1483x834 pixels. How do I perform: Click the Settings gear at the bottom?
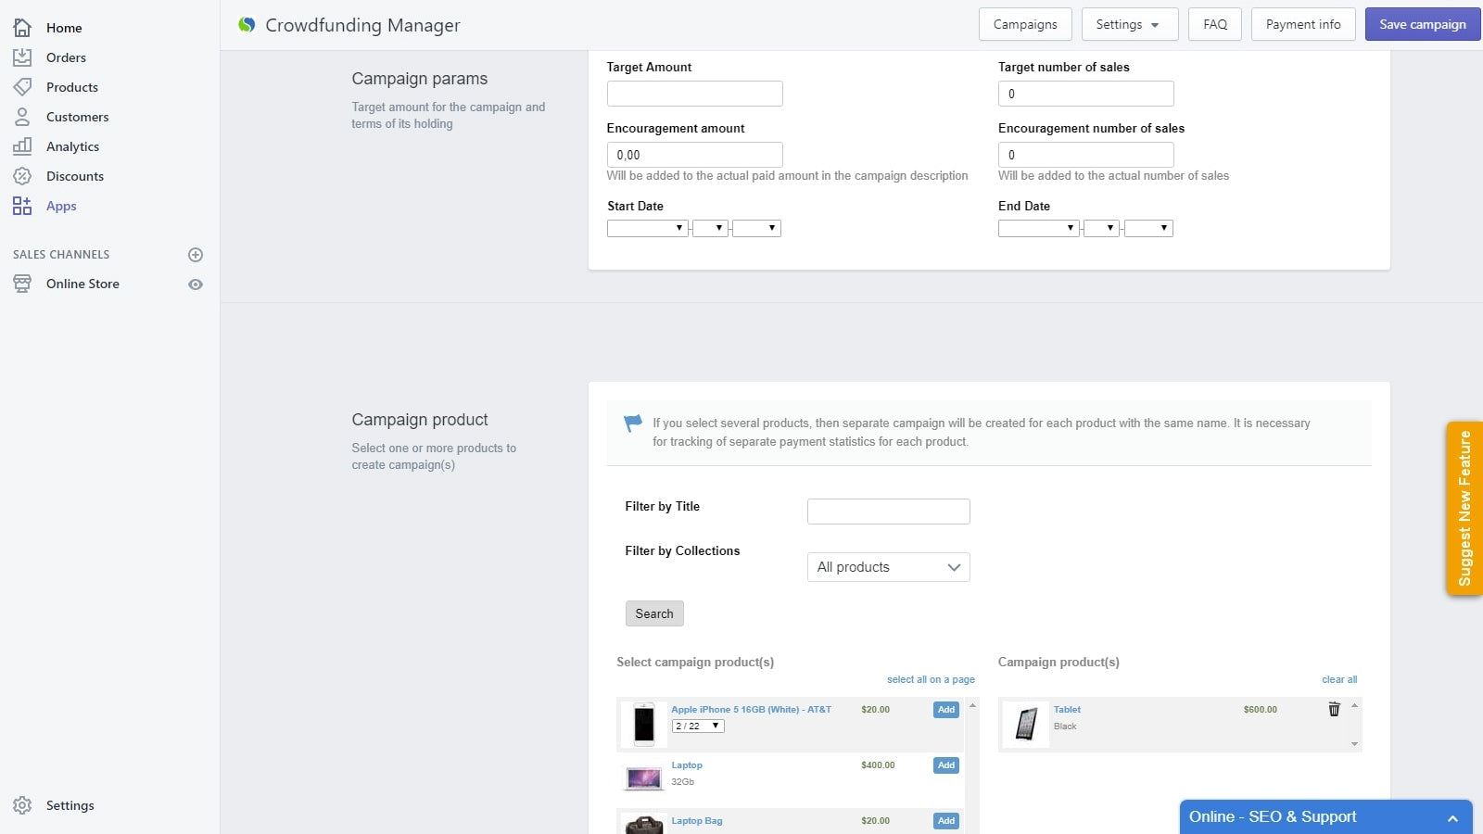23,805
